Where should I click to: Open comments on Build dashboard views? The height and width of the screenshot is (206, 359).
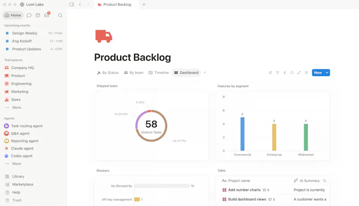point(271,199)
